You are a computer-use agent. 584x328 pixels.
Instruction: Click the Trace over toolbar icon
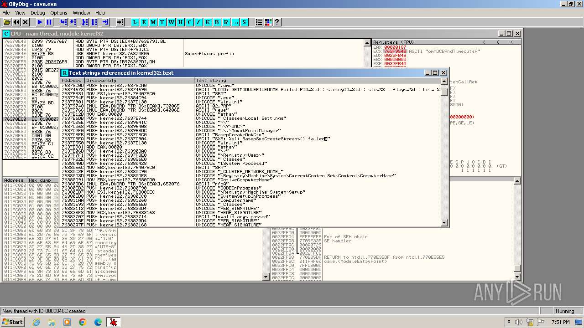[x=94, y=22]
